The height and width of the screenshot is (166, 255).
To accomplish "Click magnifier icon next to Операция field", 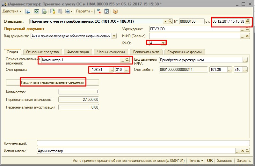I will 170,21.
